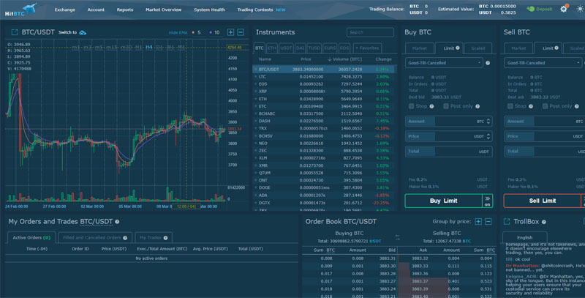Click the Buy Limit button

click(444, 201)
